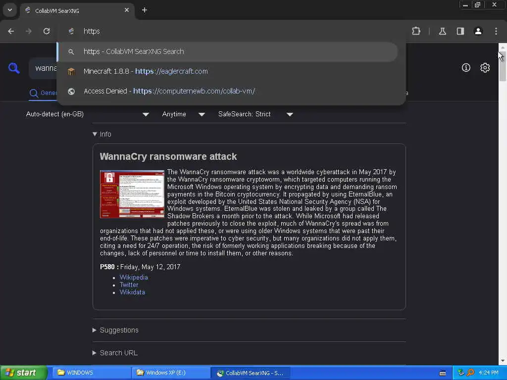507x380 pixels.
Task: Choose the Minecraft 1.8.8 eaglercraft suggestion
Action: tap(227, 71)
